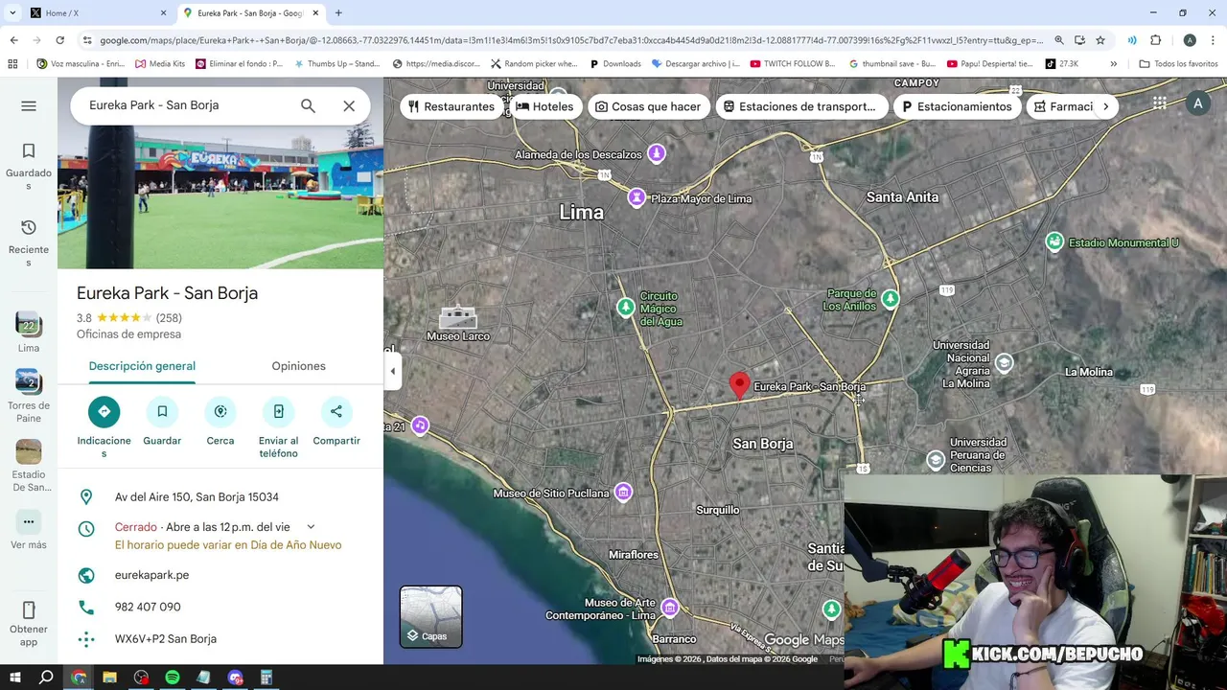The width and height of the screenshot is (1227, 690).
Task: Open the Google Maps hamburger menu
Action: pos(29,105)
